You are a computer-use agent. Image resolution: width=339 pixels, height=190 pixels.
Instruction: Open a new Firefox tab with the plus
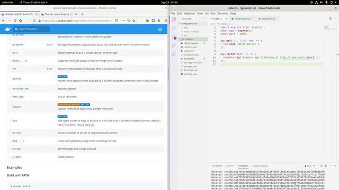tap(82, 14)
